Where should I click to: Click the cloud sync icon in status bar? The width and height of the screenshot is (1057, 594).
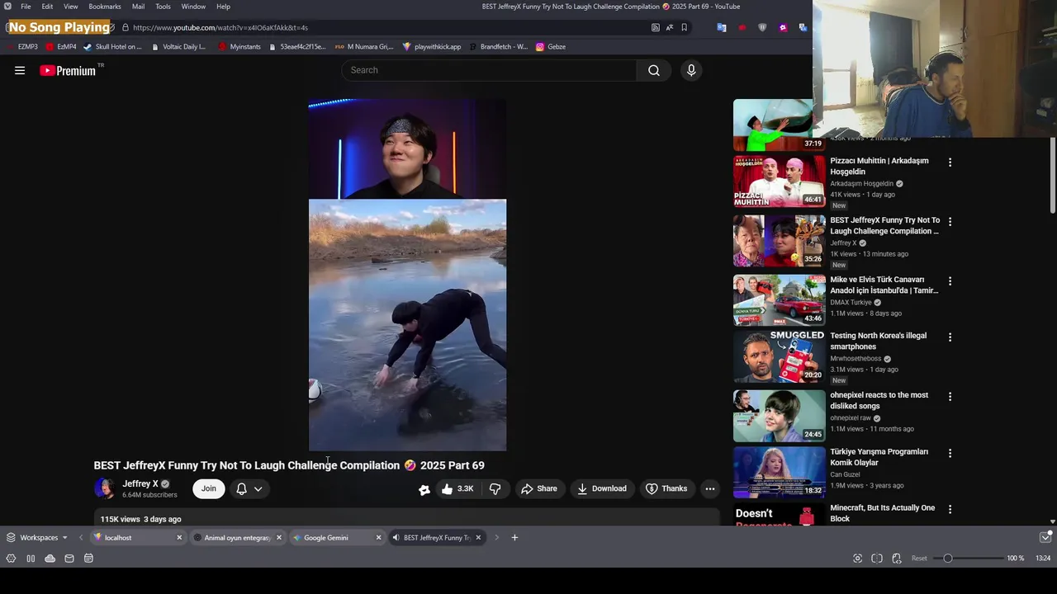[50, 559]
